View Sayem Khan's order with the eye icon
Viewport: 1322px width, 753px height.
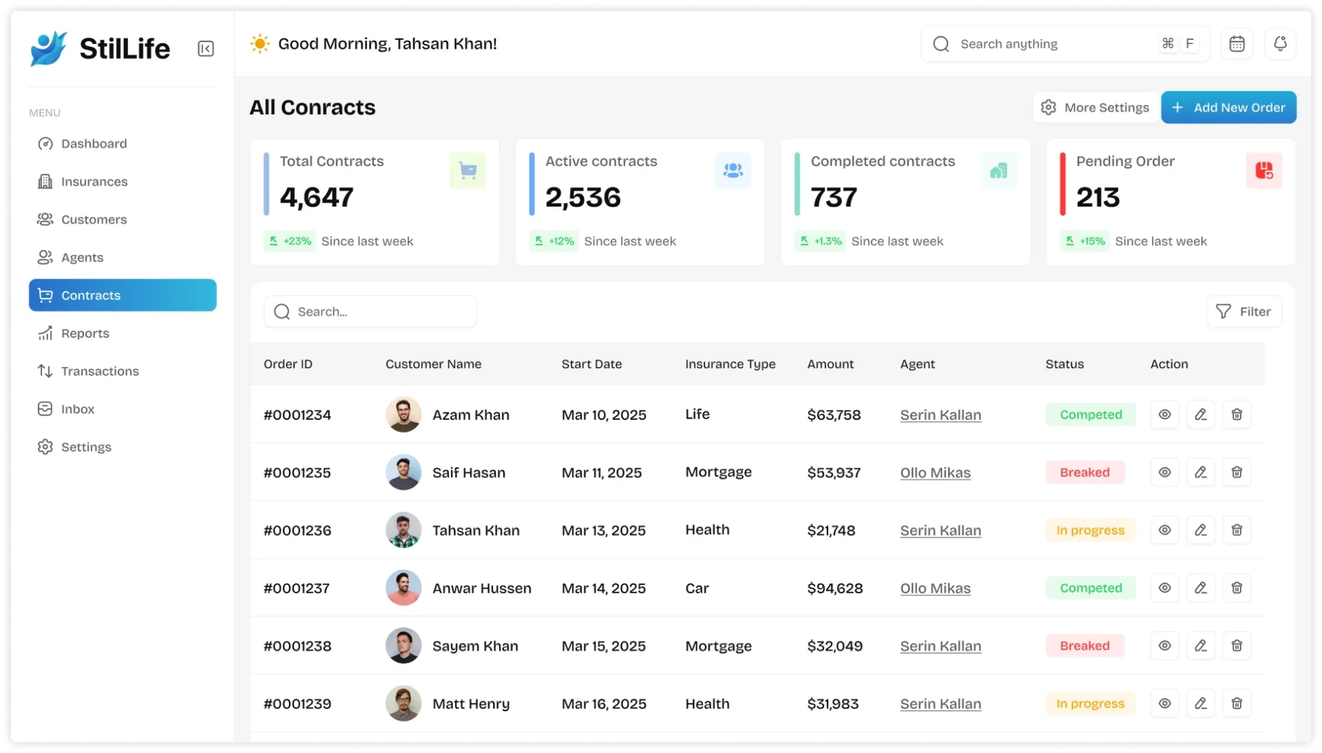click(x=1164, y=646)
